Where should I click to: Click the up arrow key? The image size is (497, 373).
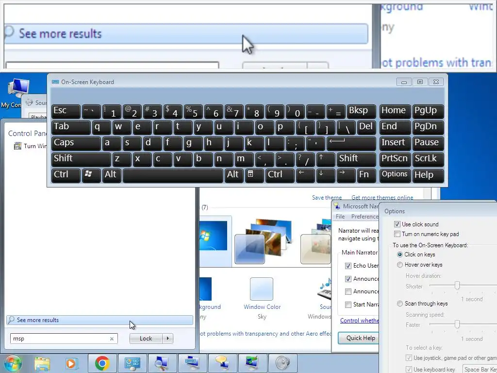coord(326,159)
